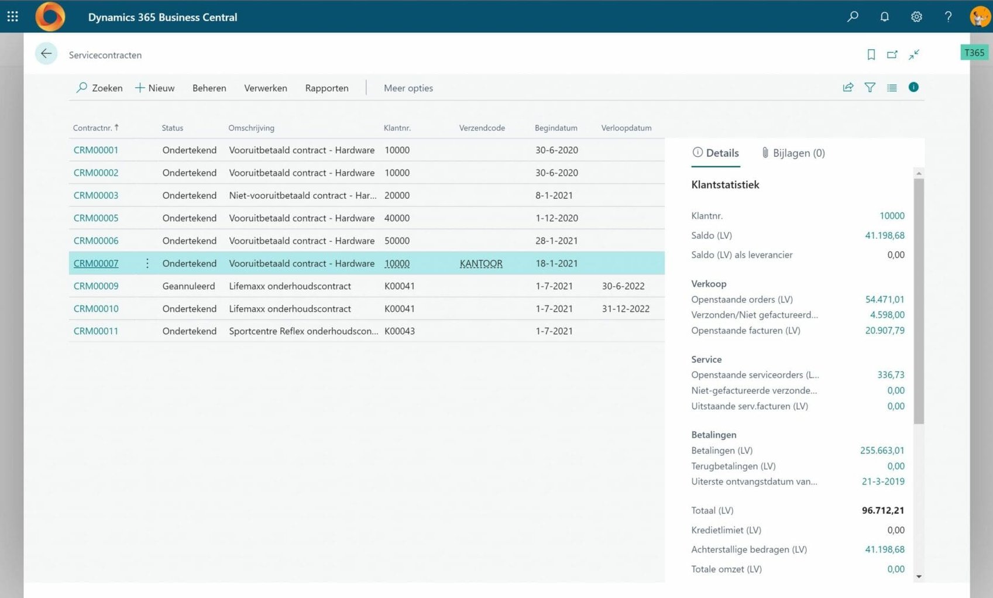Viewport: 993px width, 598px height.
Task: Toggle the filter pane funnel icon
Action: coord(870,88)
